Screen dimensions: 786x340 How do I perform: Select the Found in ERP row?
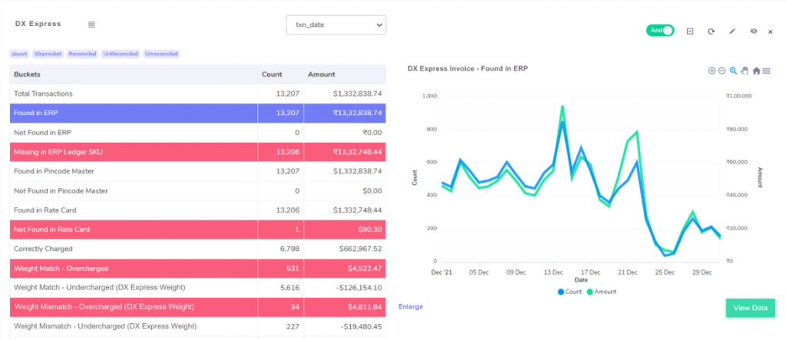pos(198,114)
